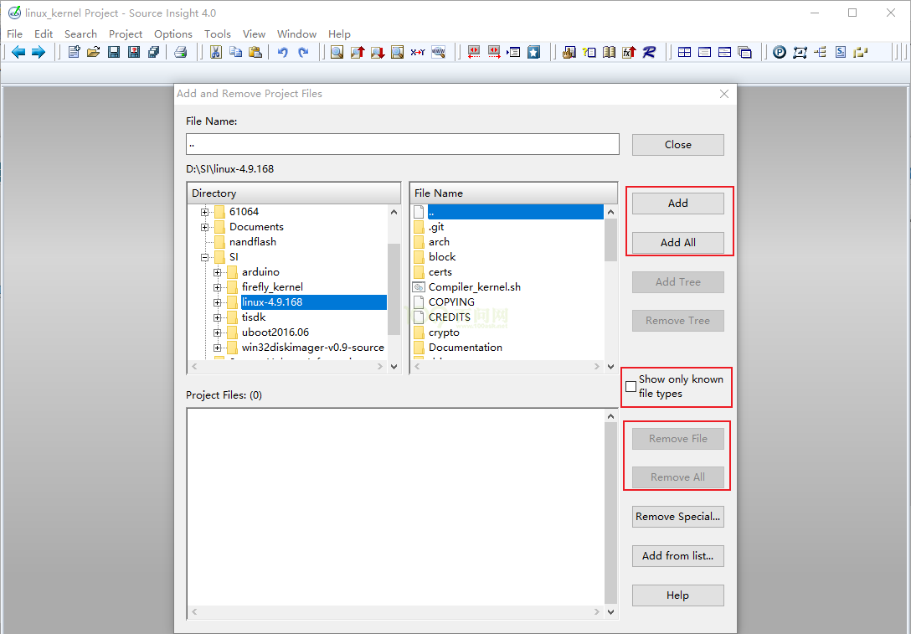Save the file via the floppy disk icon

[114, 52]
